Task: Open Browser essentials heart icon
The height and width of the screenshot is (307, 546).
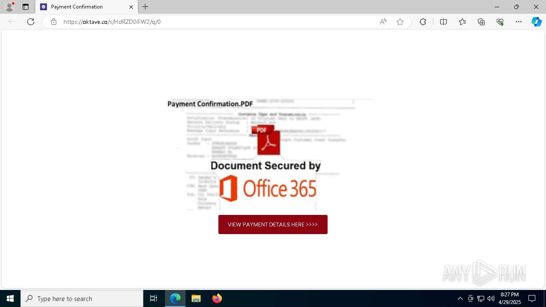Action: (x=500, y=22)
